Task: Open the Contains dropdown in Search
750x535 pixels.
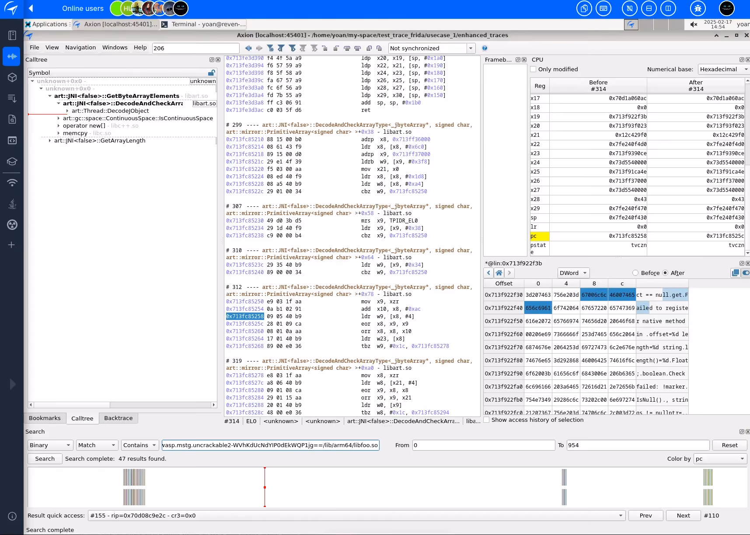Action: click(140, 445)
